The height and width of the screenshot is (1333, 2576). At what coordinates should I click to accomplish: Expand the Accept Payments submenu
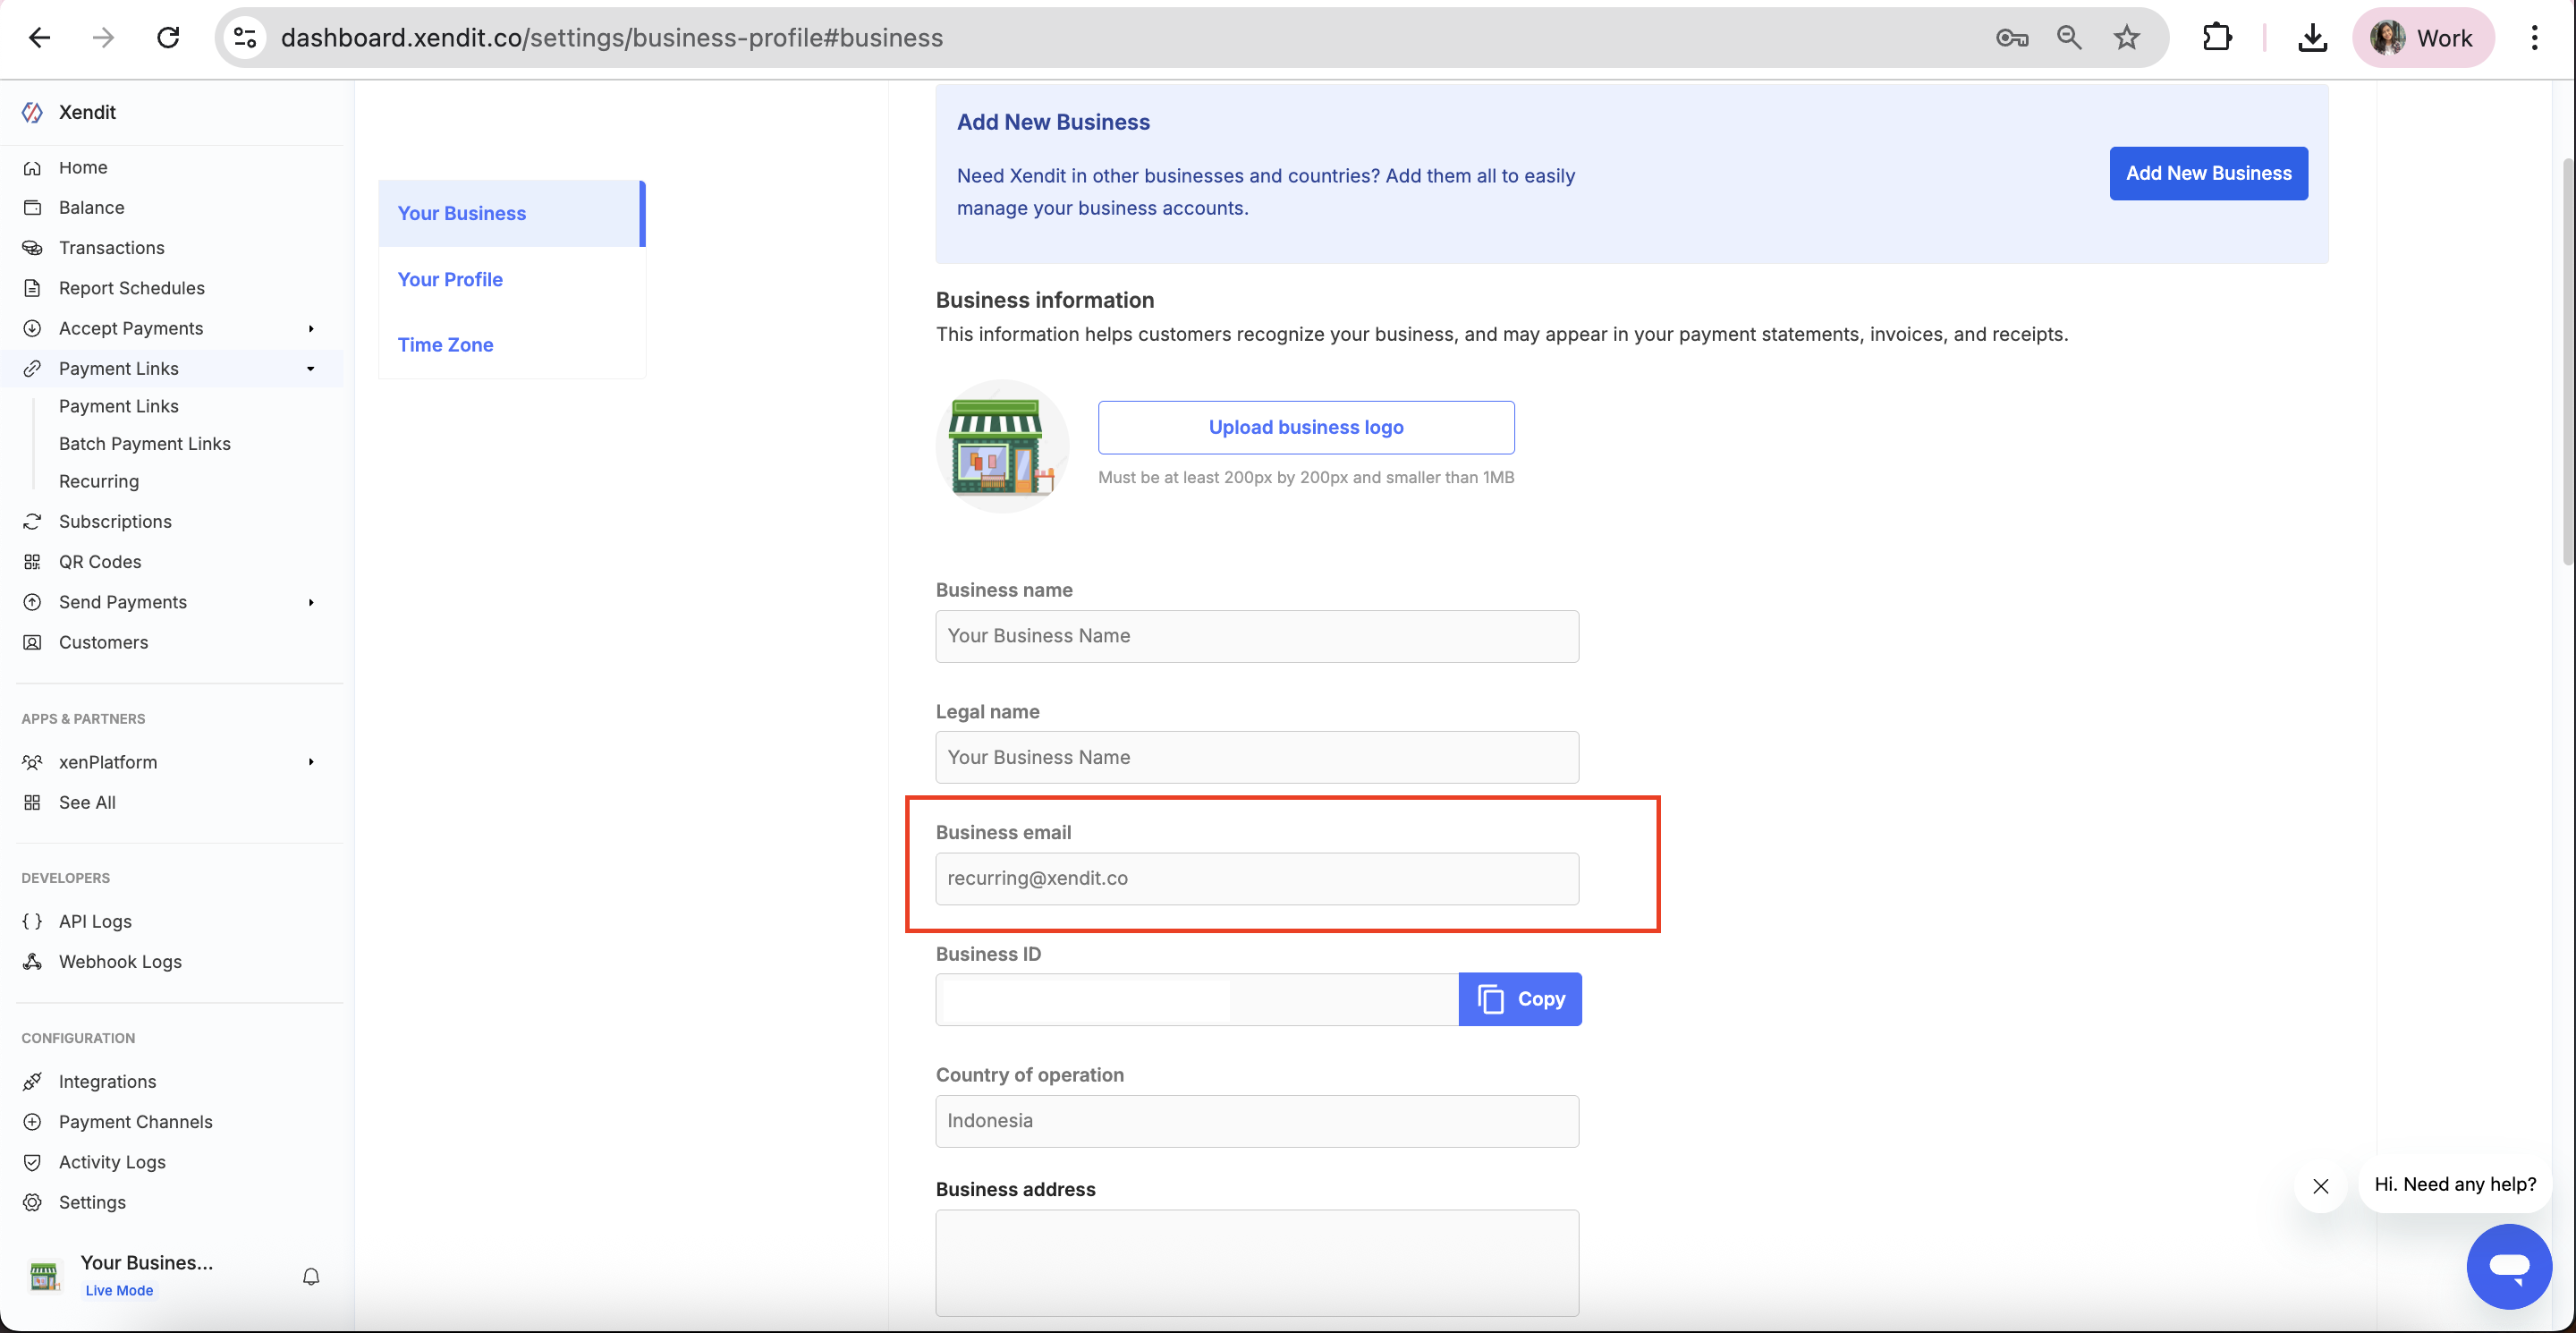click(311, 328)
